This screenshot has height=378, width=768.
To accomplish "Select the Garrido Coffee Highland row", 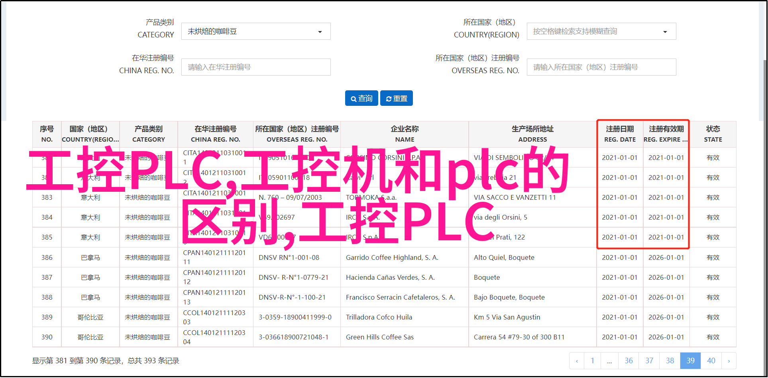I will pyautogui.click(x=392, y=257).
